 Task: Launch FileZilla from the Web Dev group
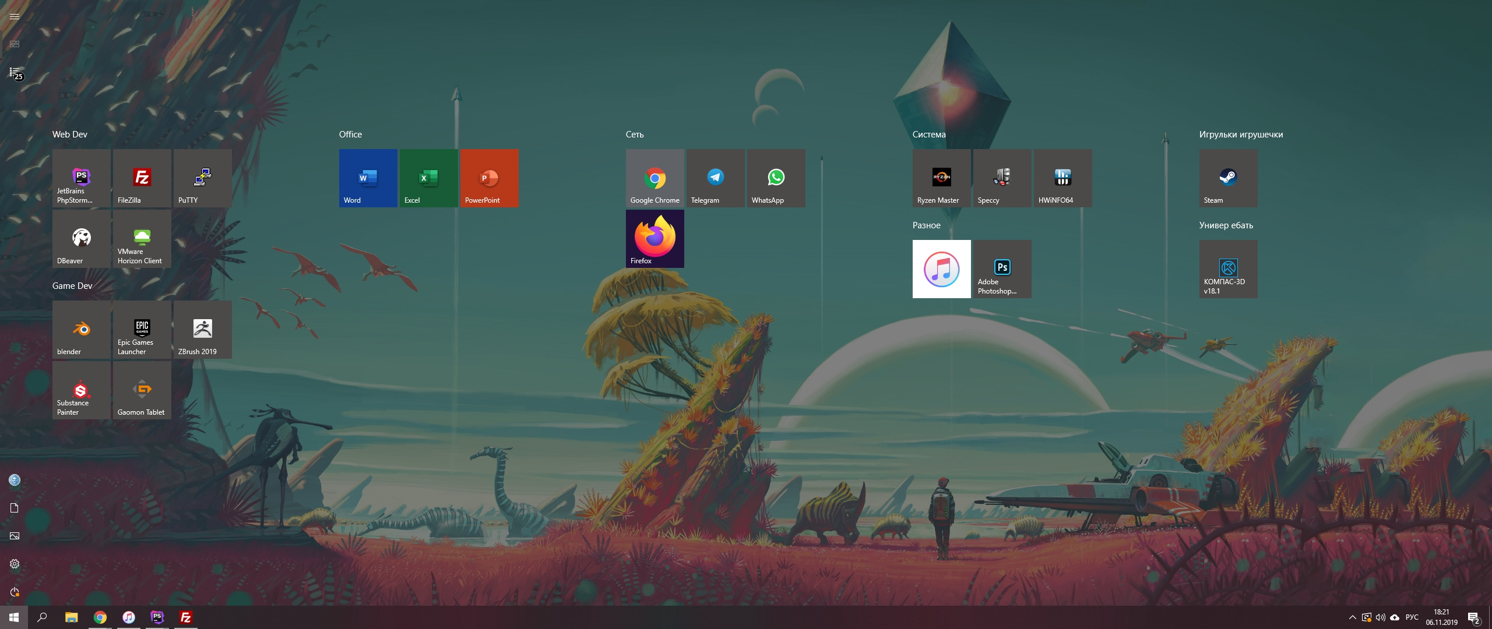tap(142, 178)
